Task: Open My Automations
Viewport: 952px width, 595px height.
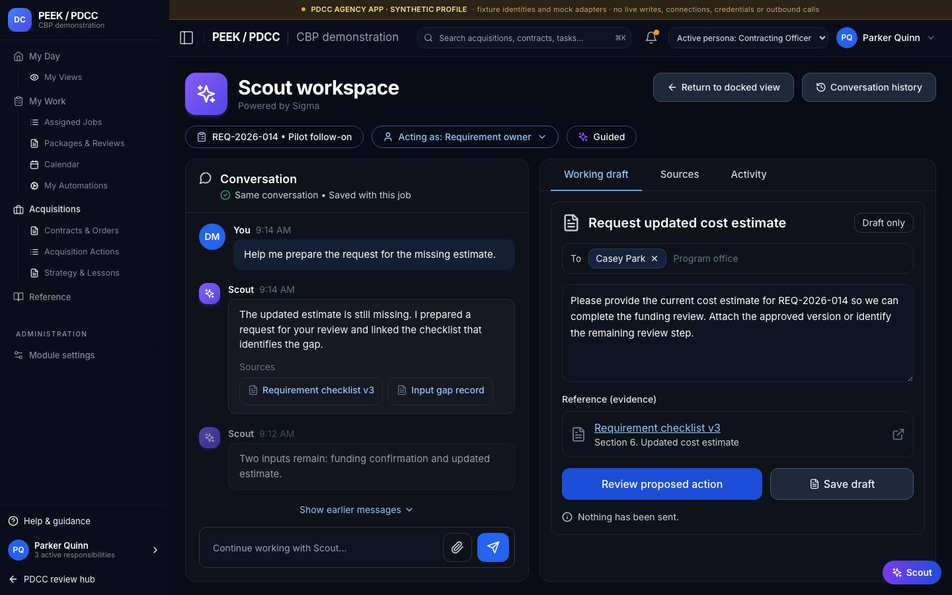Action: 75,186
